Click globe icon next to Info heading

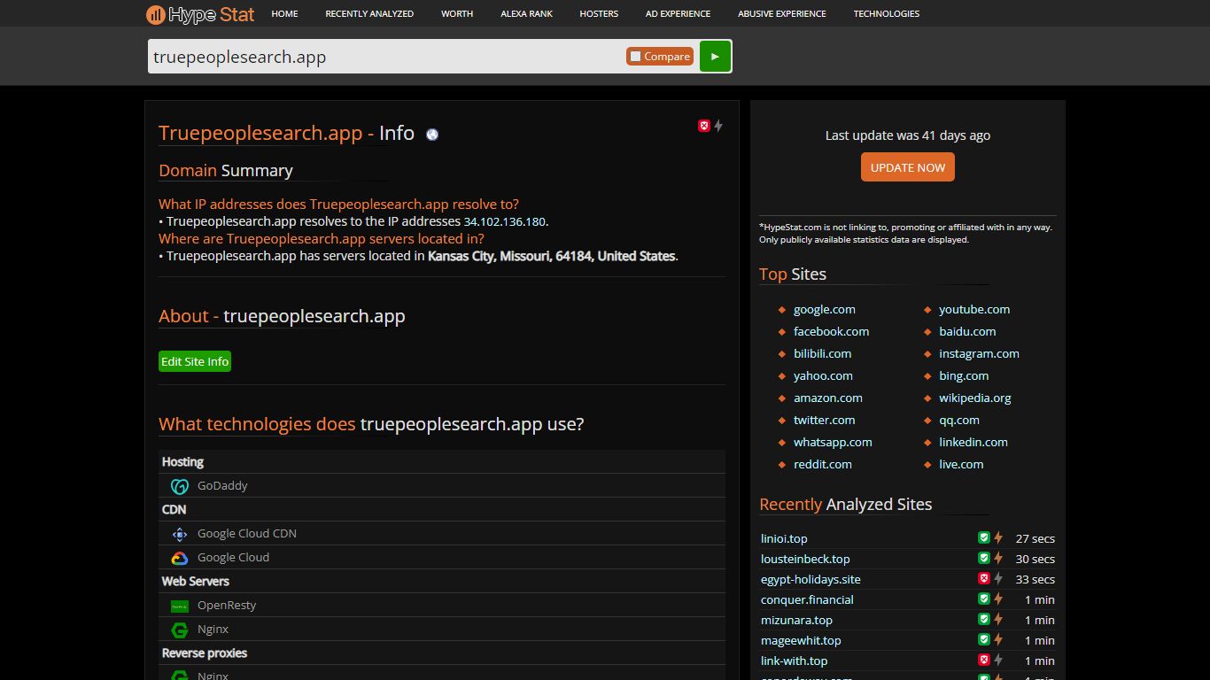tap(432, 135)
